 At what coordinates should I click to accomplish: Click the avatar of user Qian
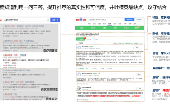[x=79, y=48]
